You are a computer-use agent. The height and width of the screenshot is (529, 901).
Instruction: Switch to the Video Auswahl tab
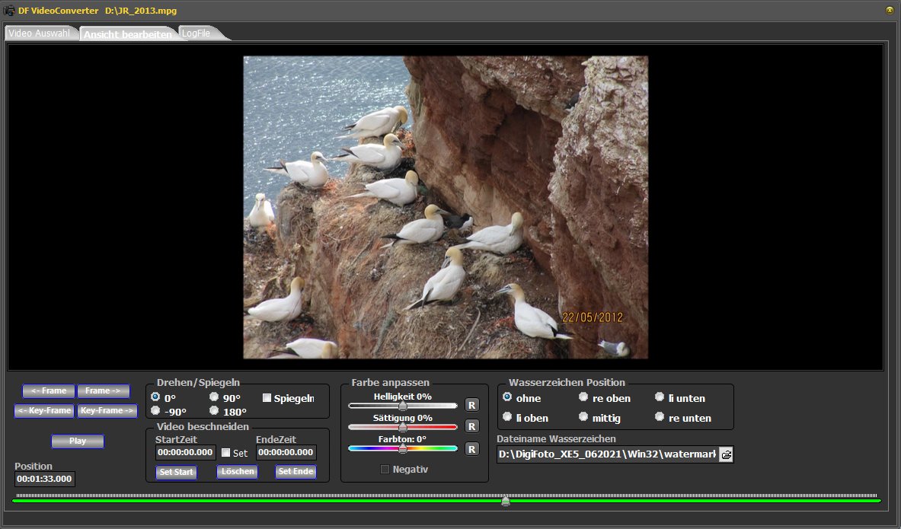click(39, 33)
